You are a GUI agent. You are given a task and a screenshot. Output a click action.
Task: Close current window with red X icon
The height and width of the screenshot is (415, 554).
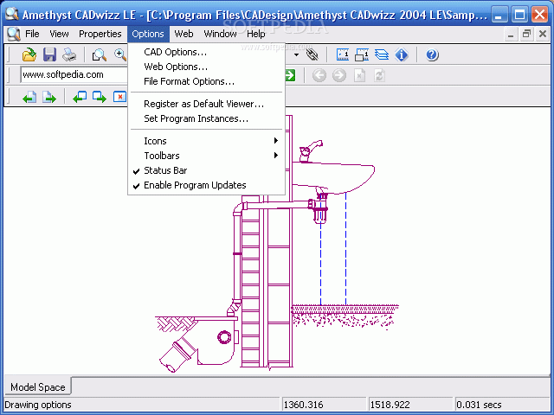click(x=119, y=96)
